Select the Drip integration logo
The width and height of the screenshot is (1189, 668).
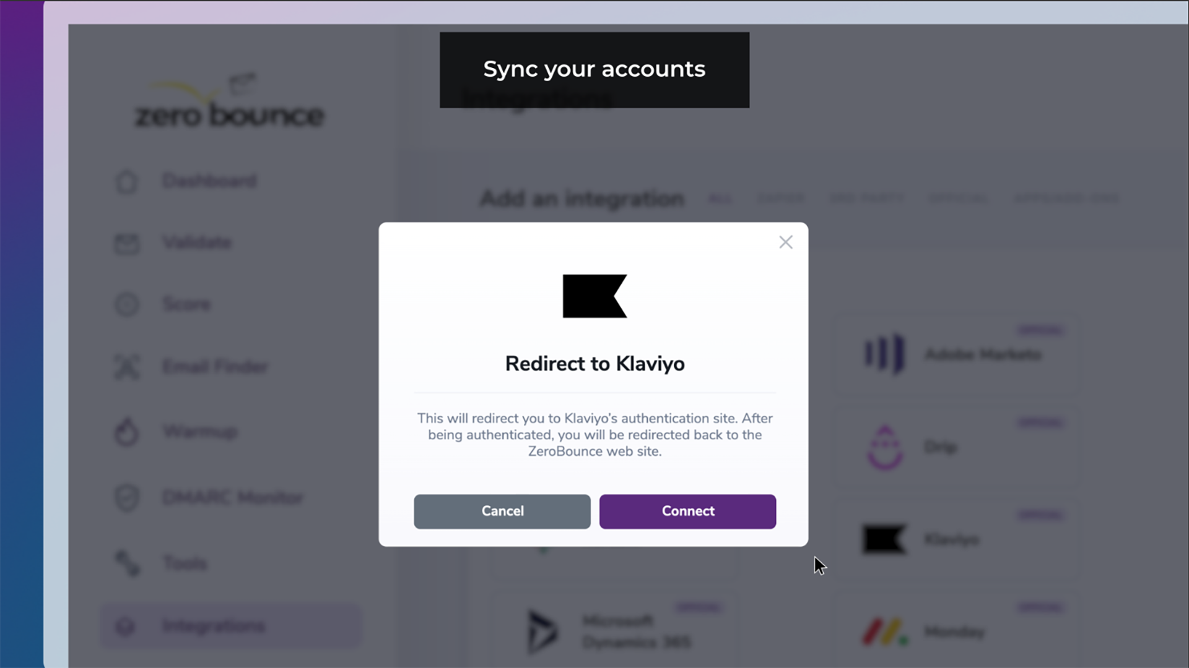(x=884, y=447)
